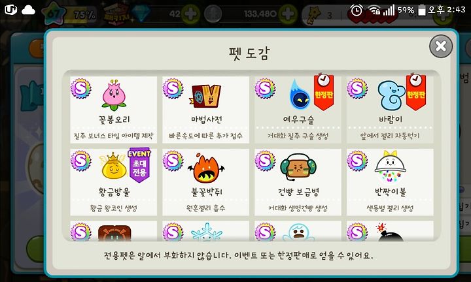Open the alarm clock status icon
This screenshot has height=282, width=471.
click(357, 10)
